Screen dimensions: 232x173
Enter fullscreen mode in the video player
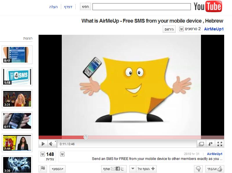[x=220, y=144]
